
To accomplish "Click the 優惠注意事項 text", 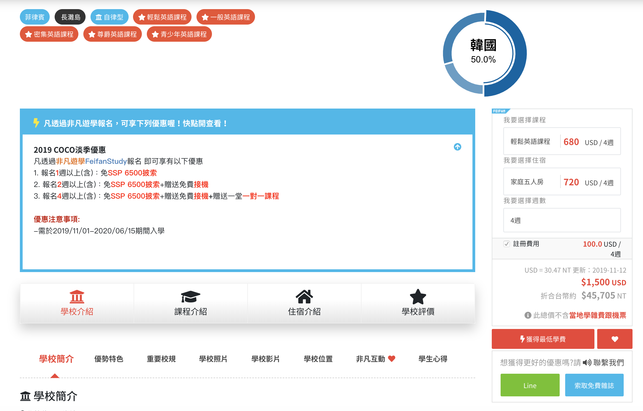I will (x=57, y=219).
